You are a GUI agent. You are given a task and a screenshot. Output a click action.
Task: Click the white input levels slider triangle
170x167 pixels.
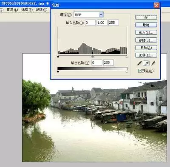127,57
